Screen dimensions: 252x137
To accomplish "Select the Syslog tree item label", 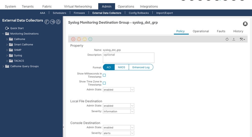I will (x=18, y=55).
